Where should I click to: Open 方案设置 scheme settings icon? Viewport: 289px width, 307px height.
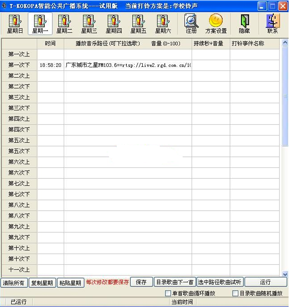(x=216, y=23)
